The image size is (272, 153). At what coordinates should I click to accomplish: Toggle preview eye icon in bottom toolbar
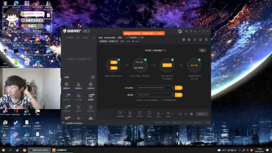[186, 114]
